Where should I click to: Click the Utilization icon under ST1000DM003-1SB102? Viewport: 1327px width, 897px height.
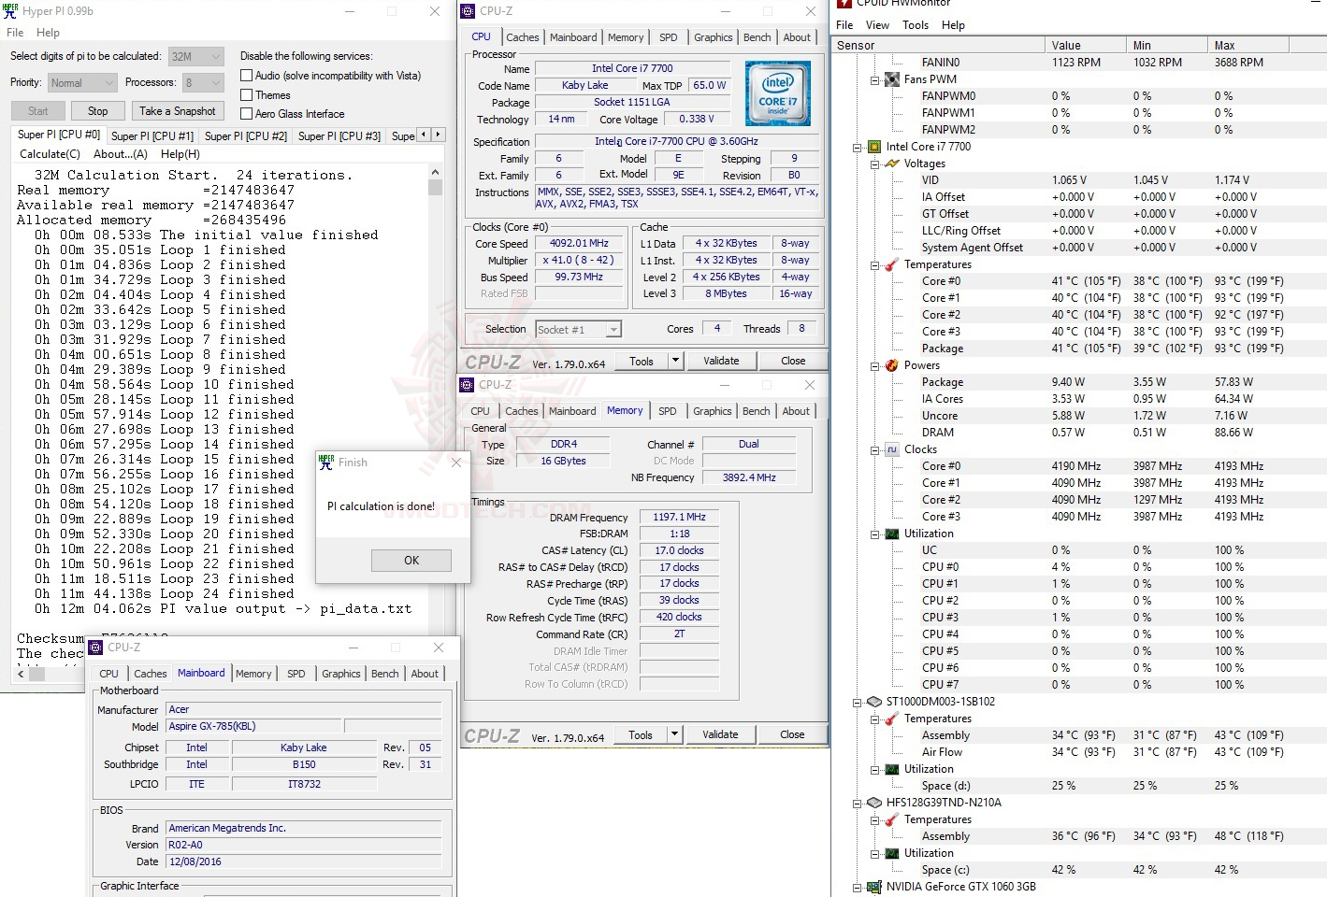[892, 769]
